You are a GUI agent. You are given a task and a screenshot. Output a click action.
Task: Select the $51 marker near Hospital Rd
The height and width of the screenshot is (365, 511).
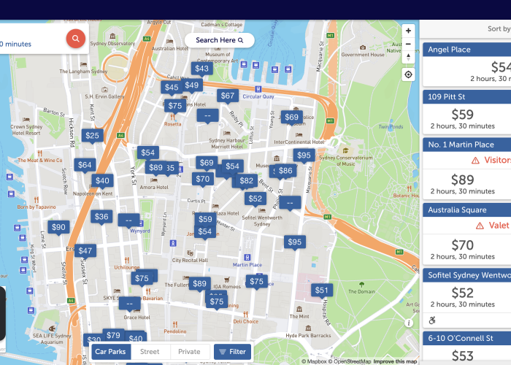[322, 291]
